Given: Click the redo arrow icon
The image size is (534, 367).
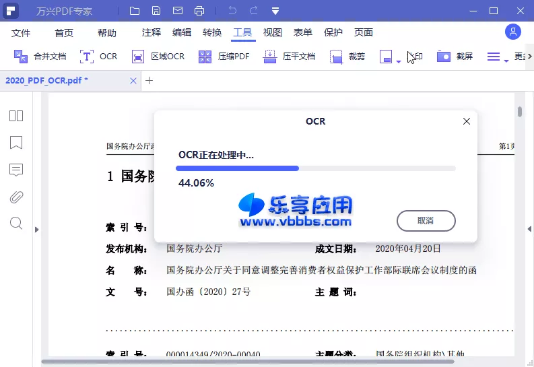Looking at the screenshot, I should [x=254, y=11].
